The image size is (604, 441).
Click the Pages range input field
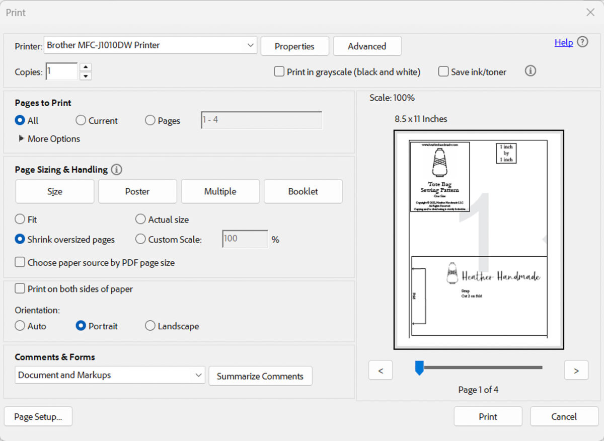(x=261, y=120)
